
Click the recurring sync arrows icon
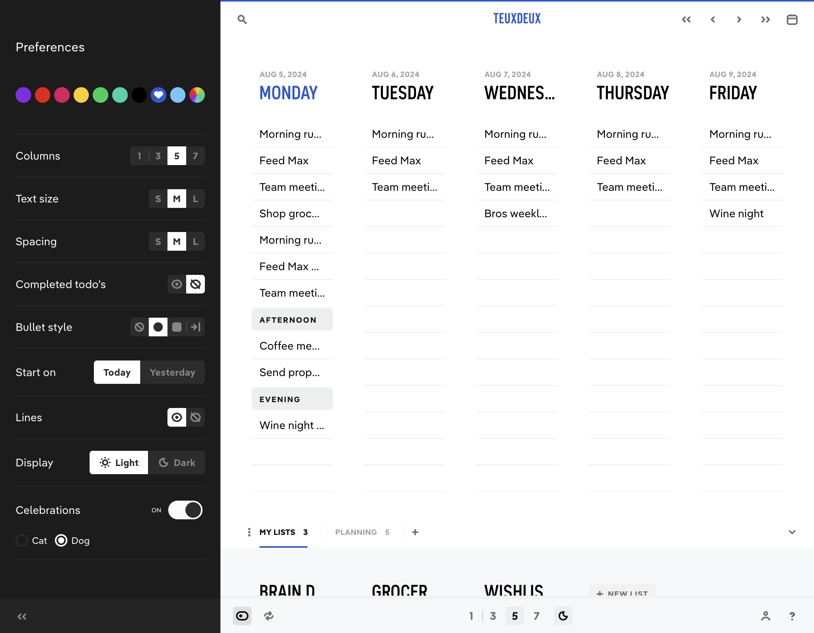269,616
